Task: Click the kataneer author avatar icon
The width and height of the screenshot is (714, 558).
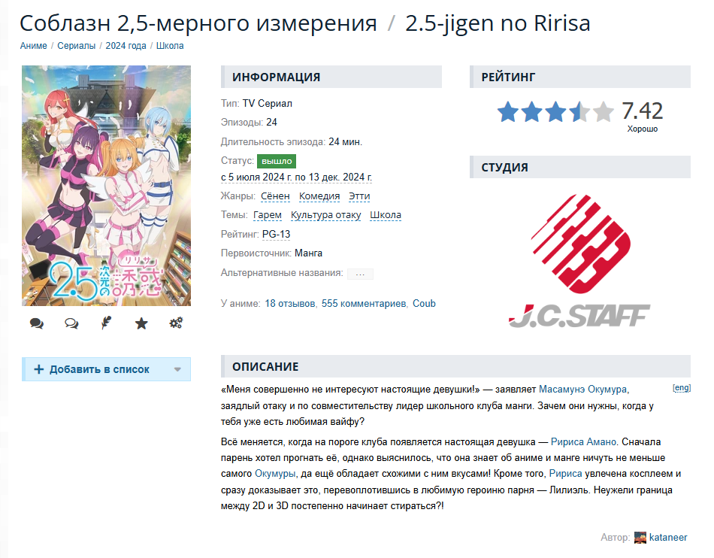Action: 640,538
